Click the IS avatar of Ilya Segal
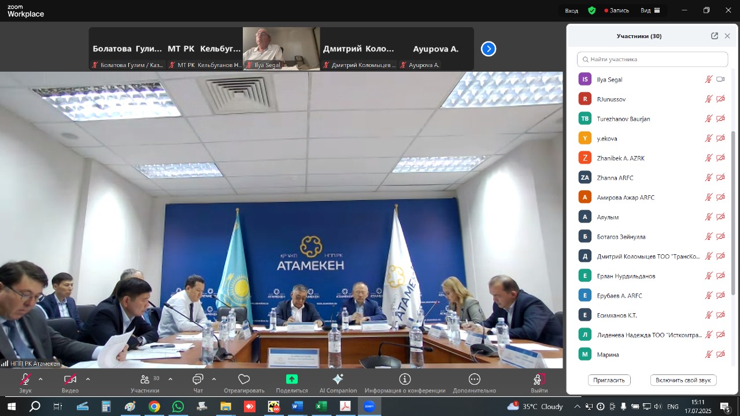740x416 pixels. click(x=585, y=80)
